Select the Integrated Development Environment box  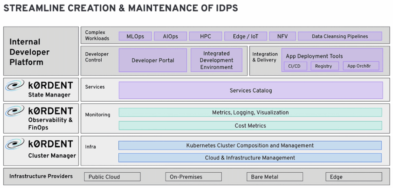pyautogui.click(x=216, y=60)
